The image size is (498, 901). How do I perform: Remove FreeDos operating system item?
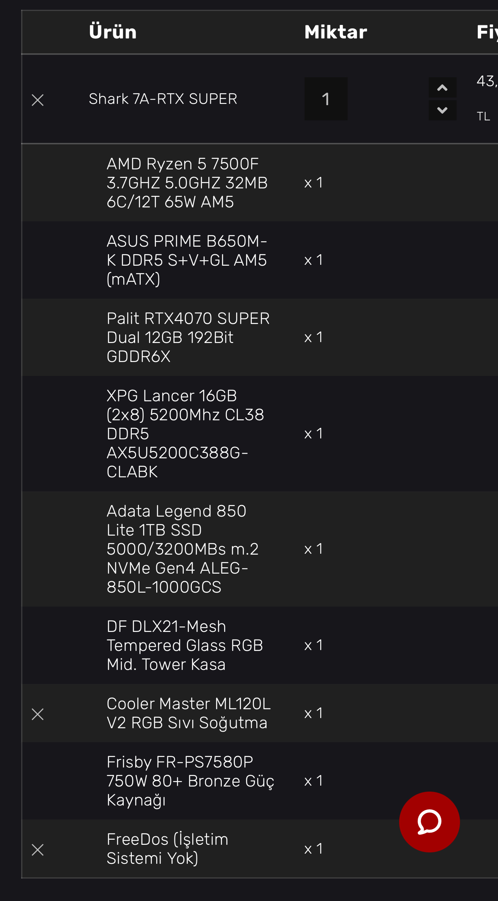point(38,849)
